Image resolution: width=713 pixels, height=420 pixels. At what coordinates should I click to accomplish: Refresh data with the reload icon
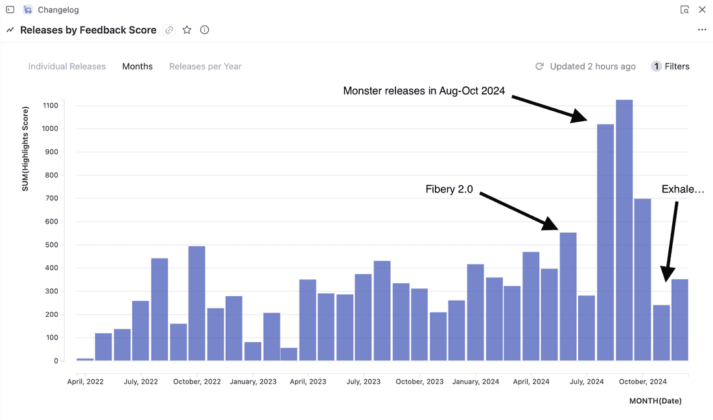pyautogui.click(x=539, y=66)
